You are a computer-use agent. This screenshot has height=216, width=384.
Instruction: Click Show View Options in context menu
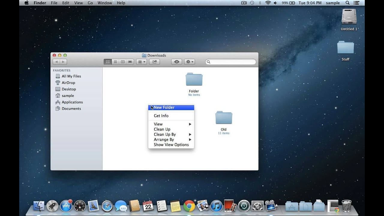[171, 145]
